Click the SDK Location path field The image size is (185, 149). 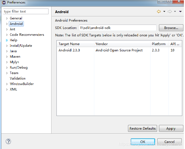point(118,28)
